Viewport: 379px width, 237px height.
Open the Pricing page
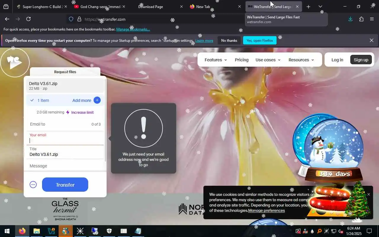[242, 60]
